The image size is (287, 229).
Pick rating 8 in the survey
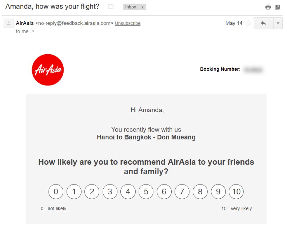pyautogui.click(x=200, y=192)
